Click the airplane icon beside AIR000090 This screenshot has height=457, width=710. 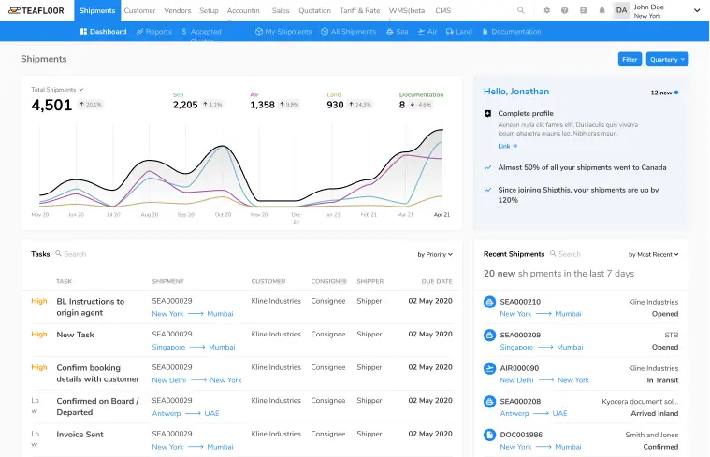coord(489,369)
